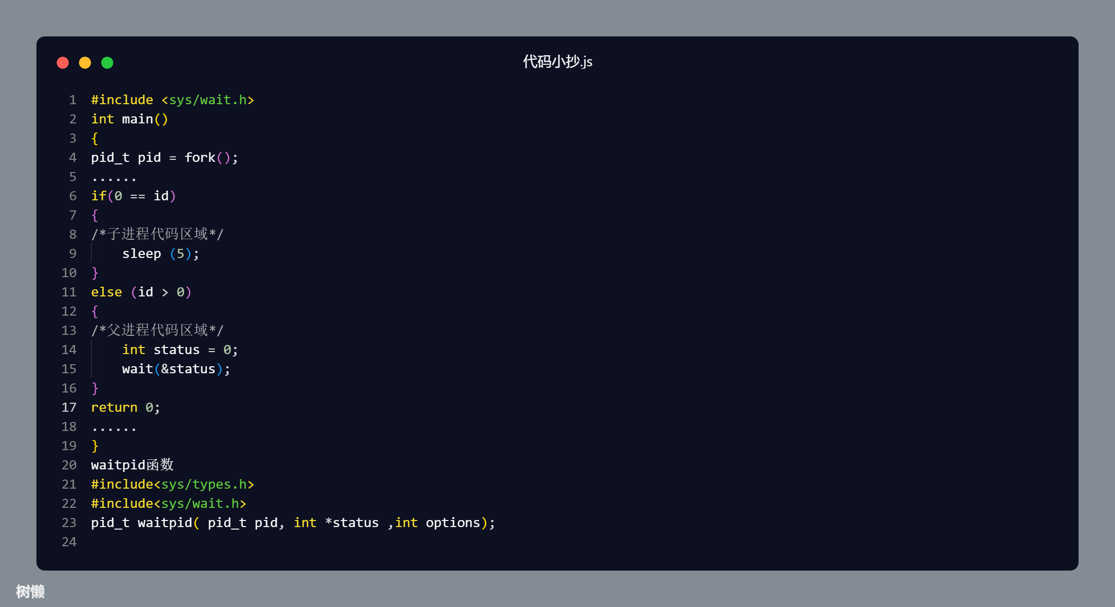Click 'int main()' on line 2
The height and width of the screenshot is (607, 1115).
tap(130, 119)
